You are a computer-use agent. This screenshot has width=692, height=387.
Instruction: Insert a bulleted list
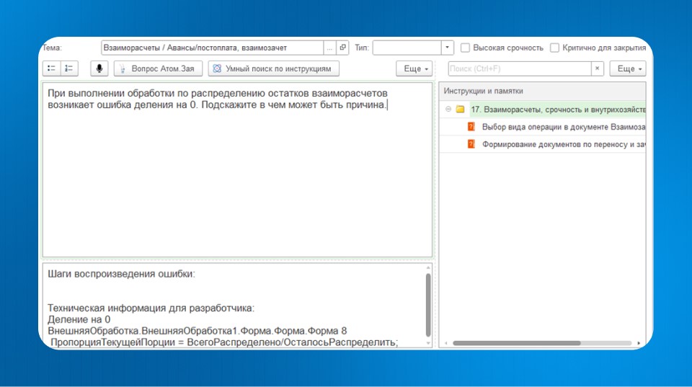click(52, 68)
